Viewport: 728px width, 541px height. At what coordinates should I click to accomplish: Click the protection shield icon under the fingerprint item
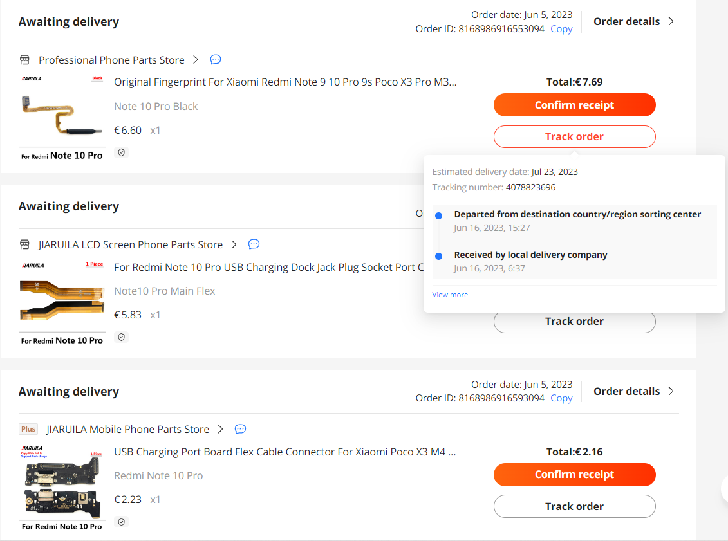121,152
